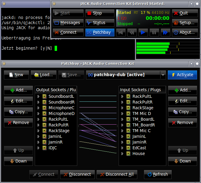Expand the SoundboardR output socket
The height and width of the screenshot is (183, 201).
point(38,102)
